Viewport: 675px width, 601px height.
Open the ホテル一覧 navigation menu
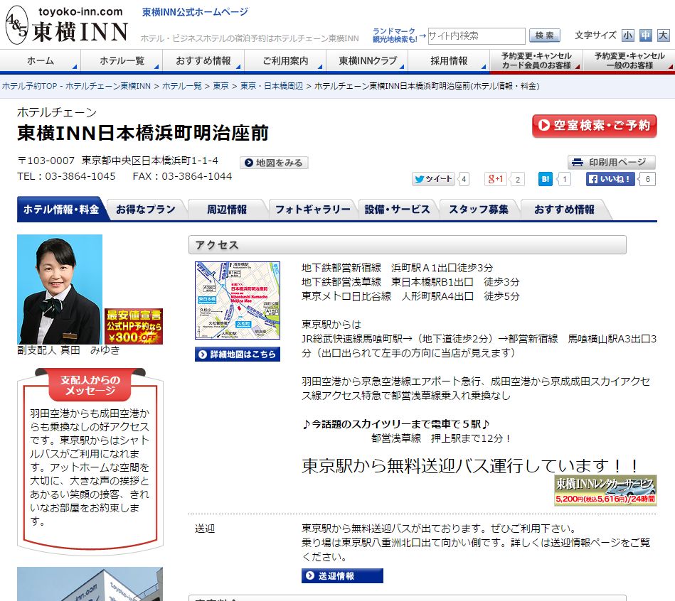point(122,60)
